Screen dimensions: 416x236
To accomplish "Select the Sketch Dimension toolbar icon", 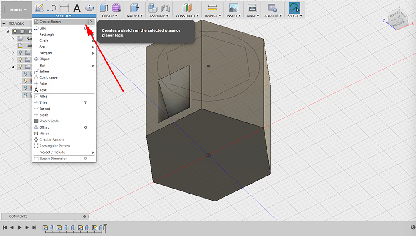I will [64, 8].
